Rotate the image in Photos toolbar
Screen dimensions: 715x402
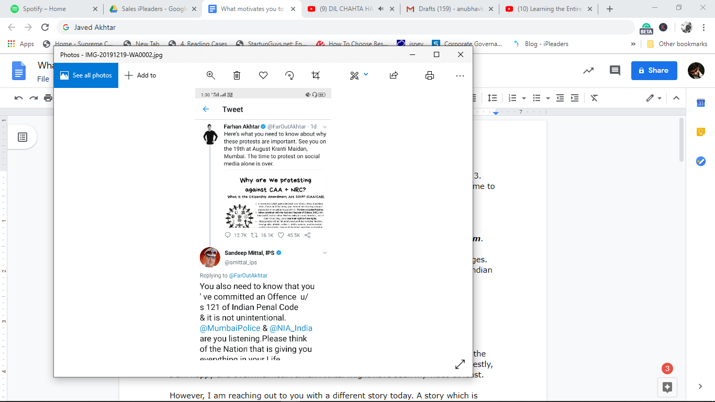point(289,75)
